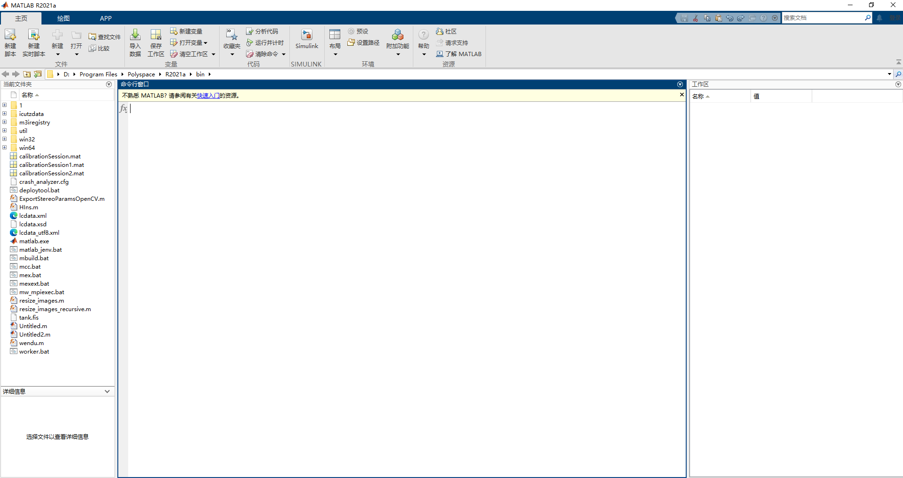The image size is (903, 478).
Task: Collapse the toolstrip with the minimize arrow
Action: point(898,62)
